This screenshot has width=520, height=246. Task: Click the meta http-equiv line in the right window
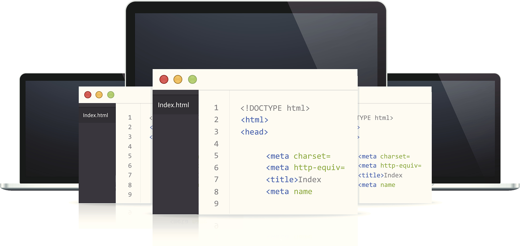point(390,166)
